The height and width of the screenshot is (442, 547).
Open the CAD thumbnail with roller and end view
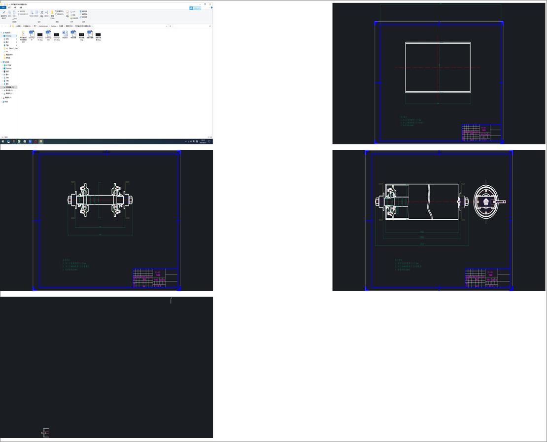coord(439,220)
